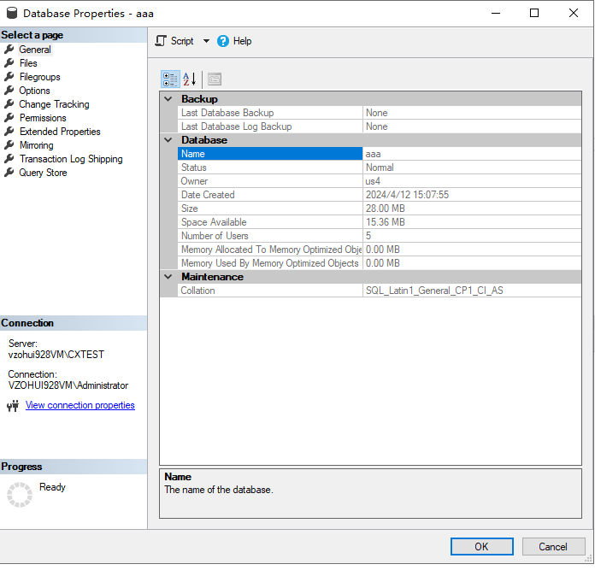
Task: Minimize the Database Properties window
Action: pyautogui.click(x=496, y=13)
